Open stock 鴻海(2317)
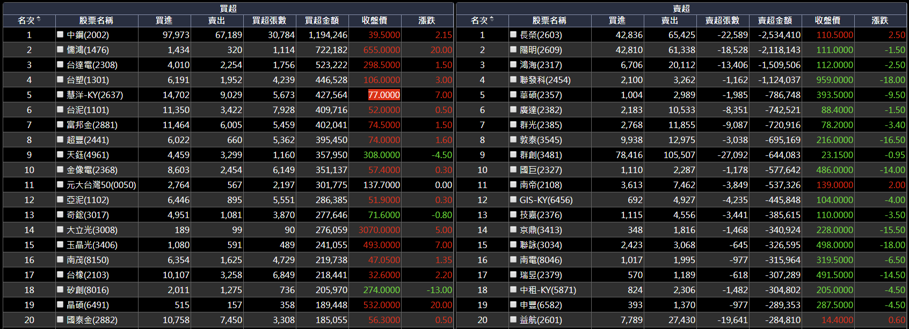This screenshot has width=909, height=329. 541,65
